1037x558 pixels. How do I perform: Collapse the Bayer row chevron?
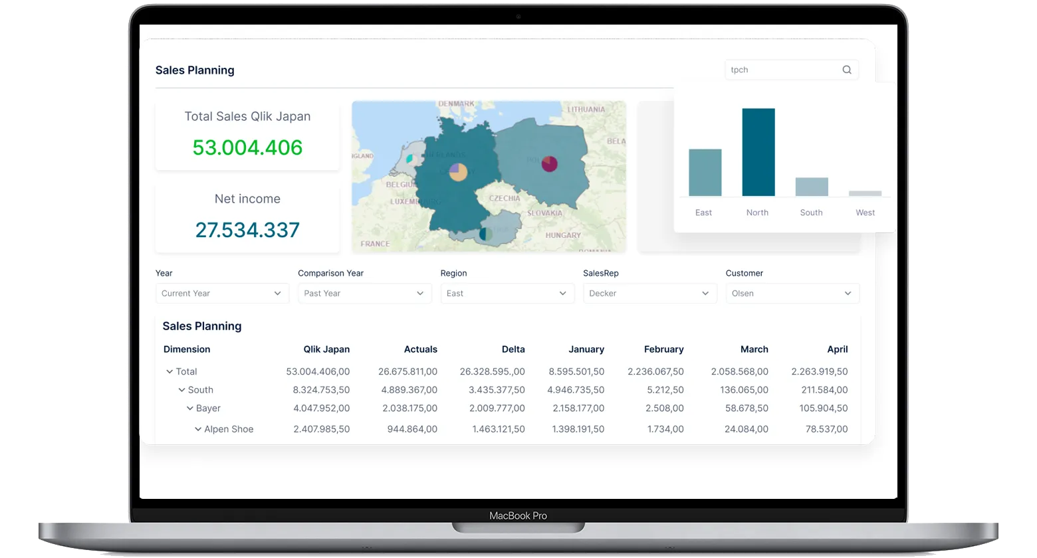click(189, 409)
